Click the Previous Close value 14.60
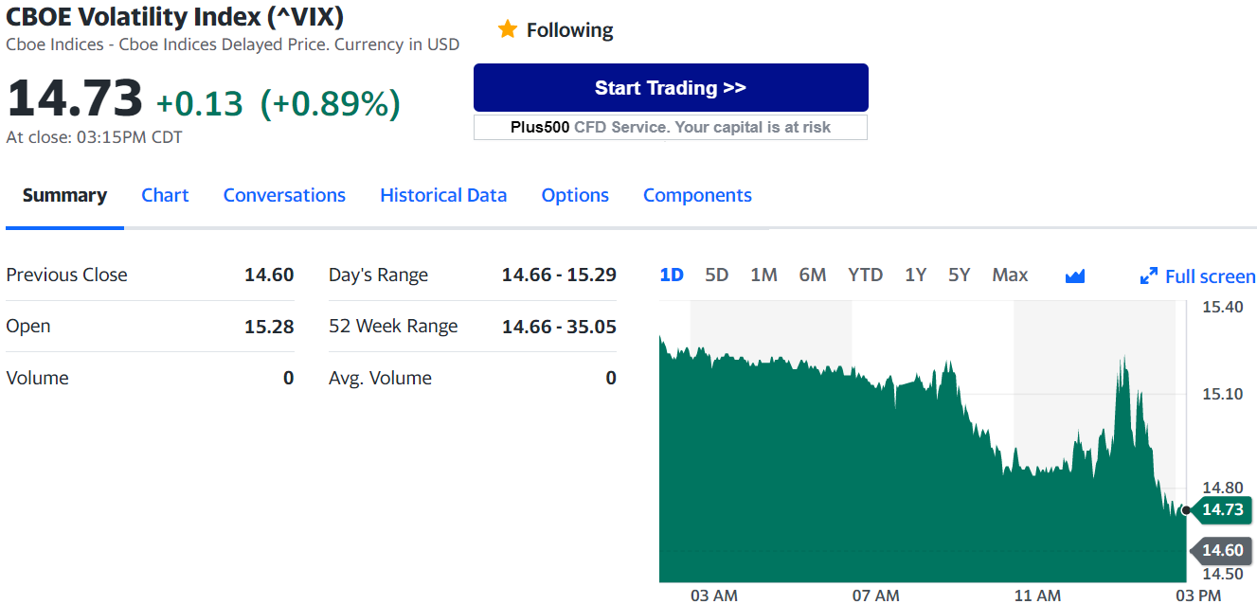 pos(269,275)
